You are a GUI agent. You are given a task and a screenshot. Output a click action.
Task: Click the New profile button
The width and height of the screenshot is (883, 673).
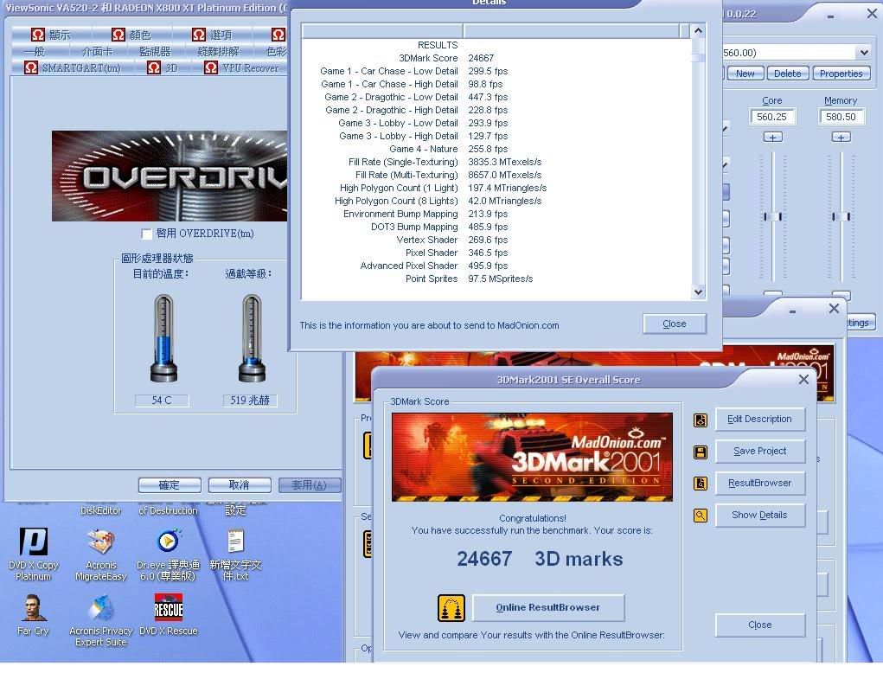745,74
